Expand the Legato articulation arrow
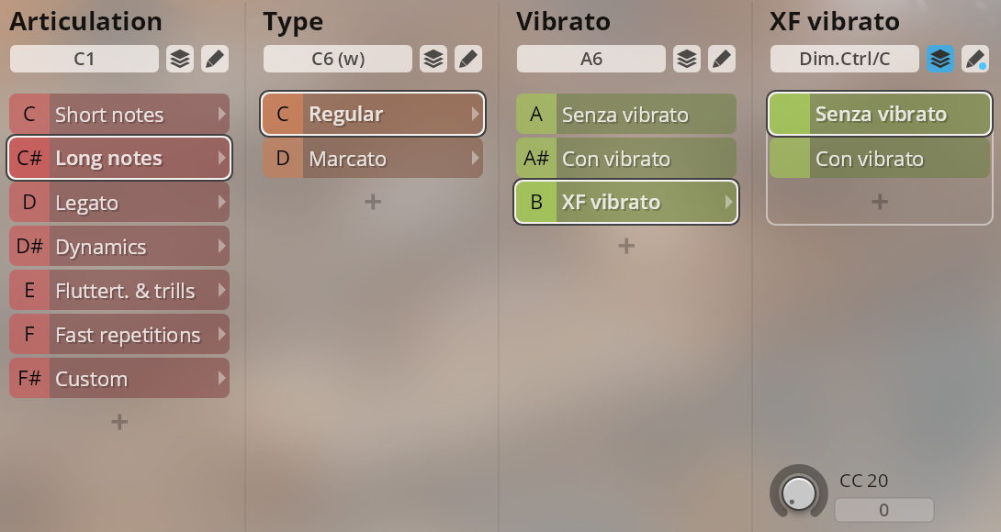 coord(221,202)
